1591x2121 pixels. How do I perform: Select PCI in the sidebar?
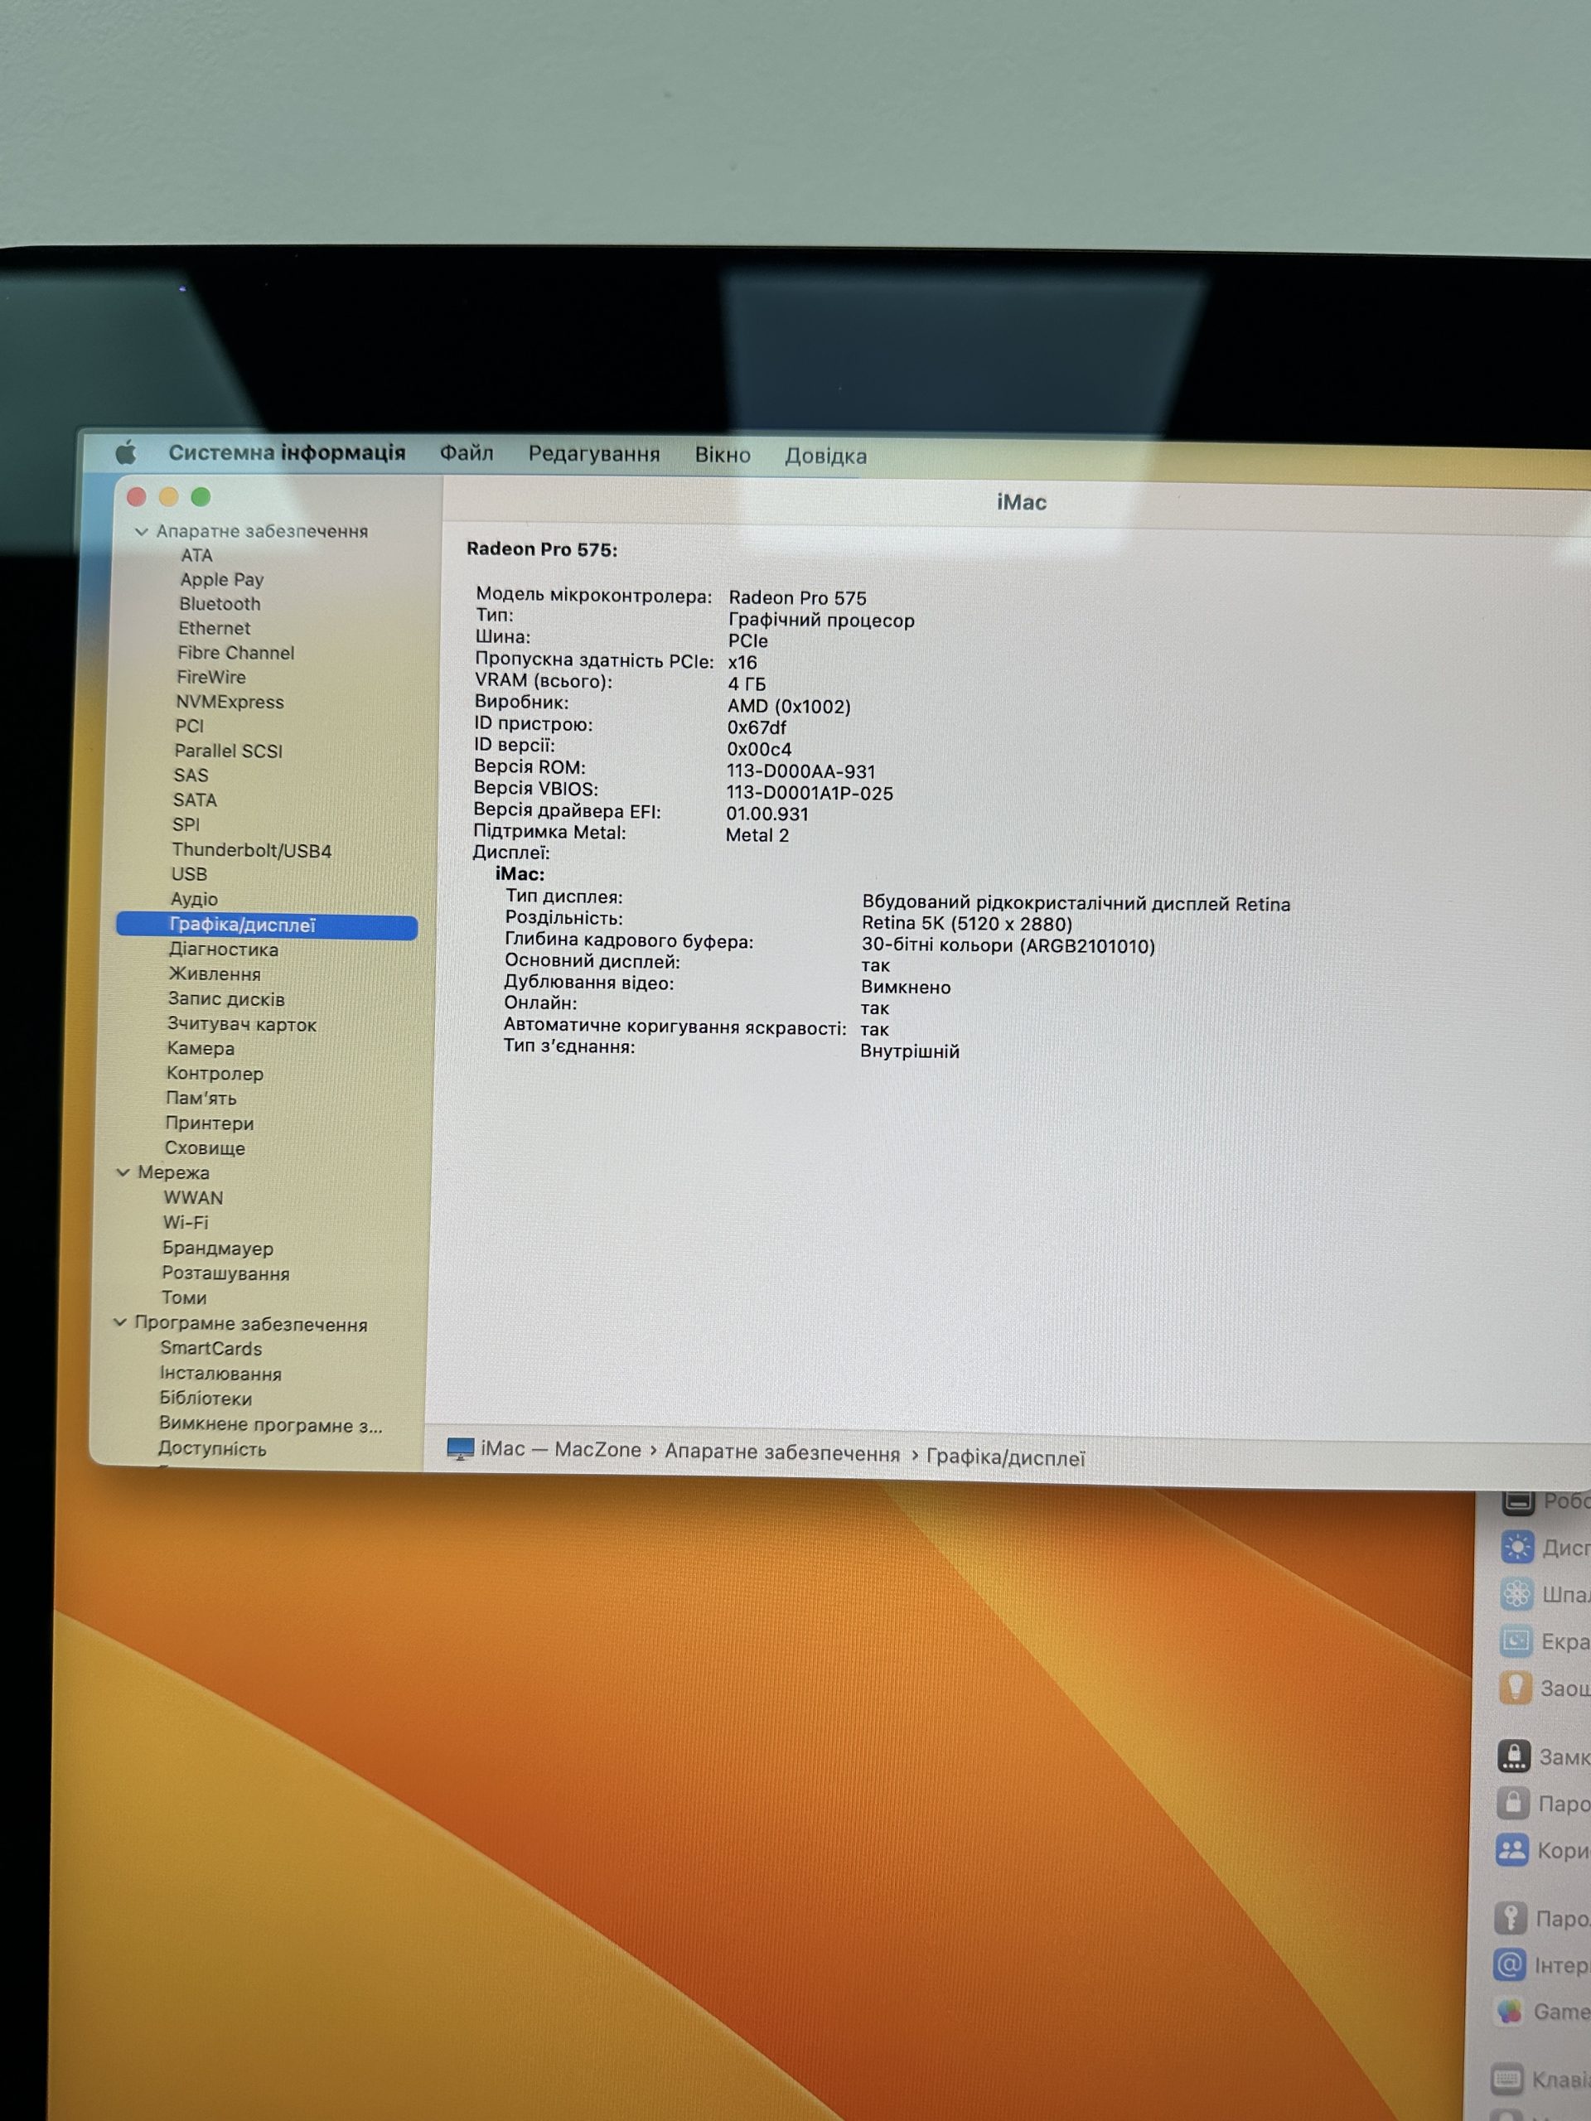point(189,726)
